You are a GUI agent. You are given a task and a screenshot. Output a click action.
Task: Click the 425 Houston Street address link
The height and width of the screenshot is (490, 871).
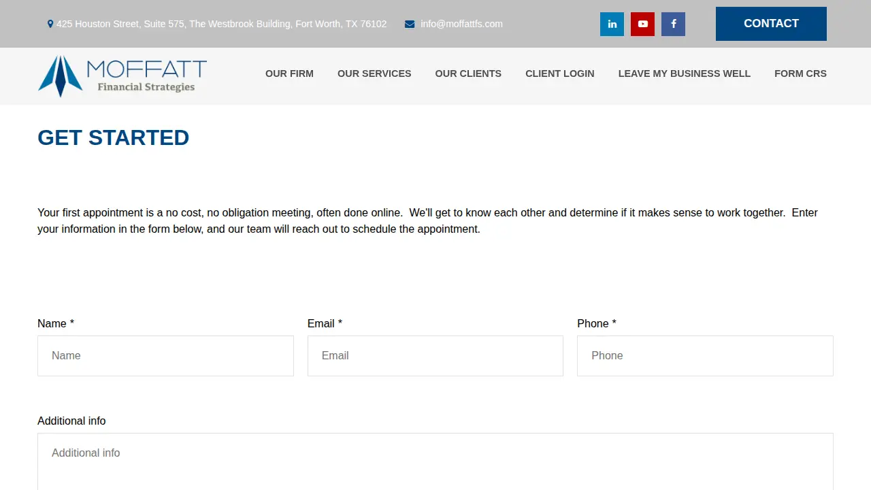221,24
